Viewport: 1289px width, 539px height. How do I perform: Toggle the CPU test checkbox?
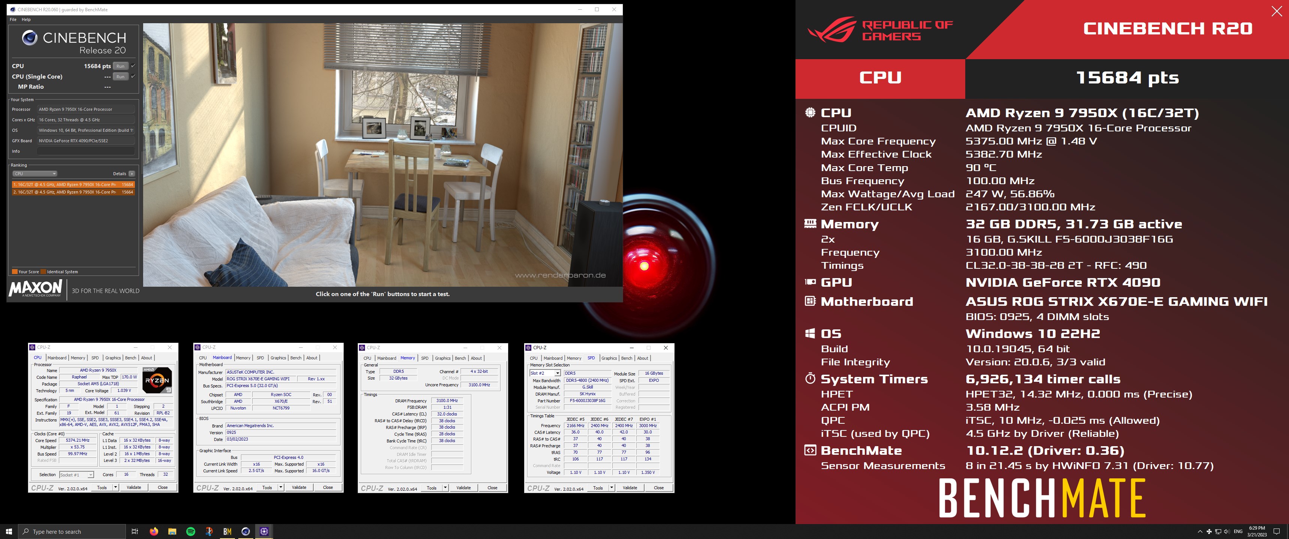pos(133,66)
